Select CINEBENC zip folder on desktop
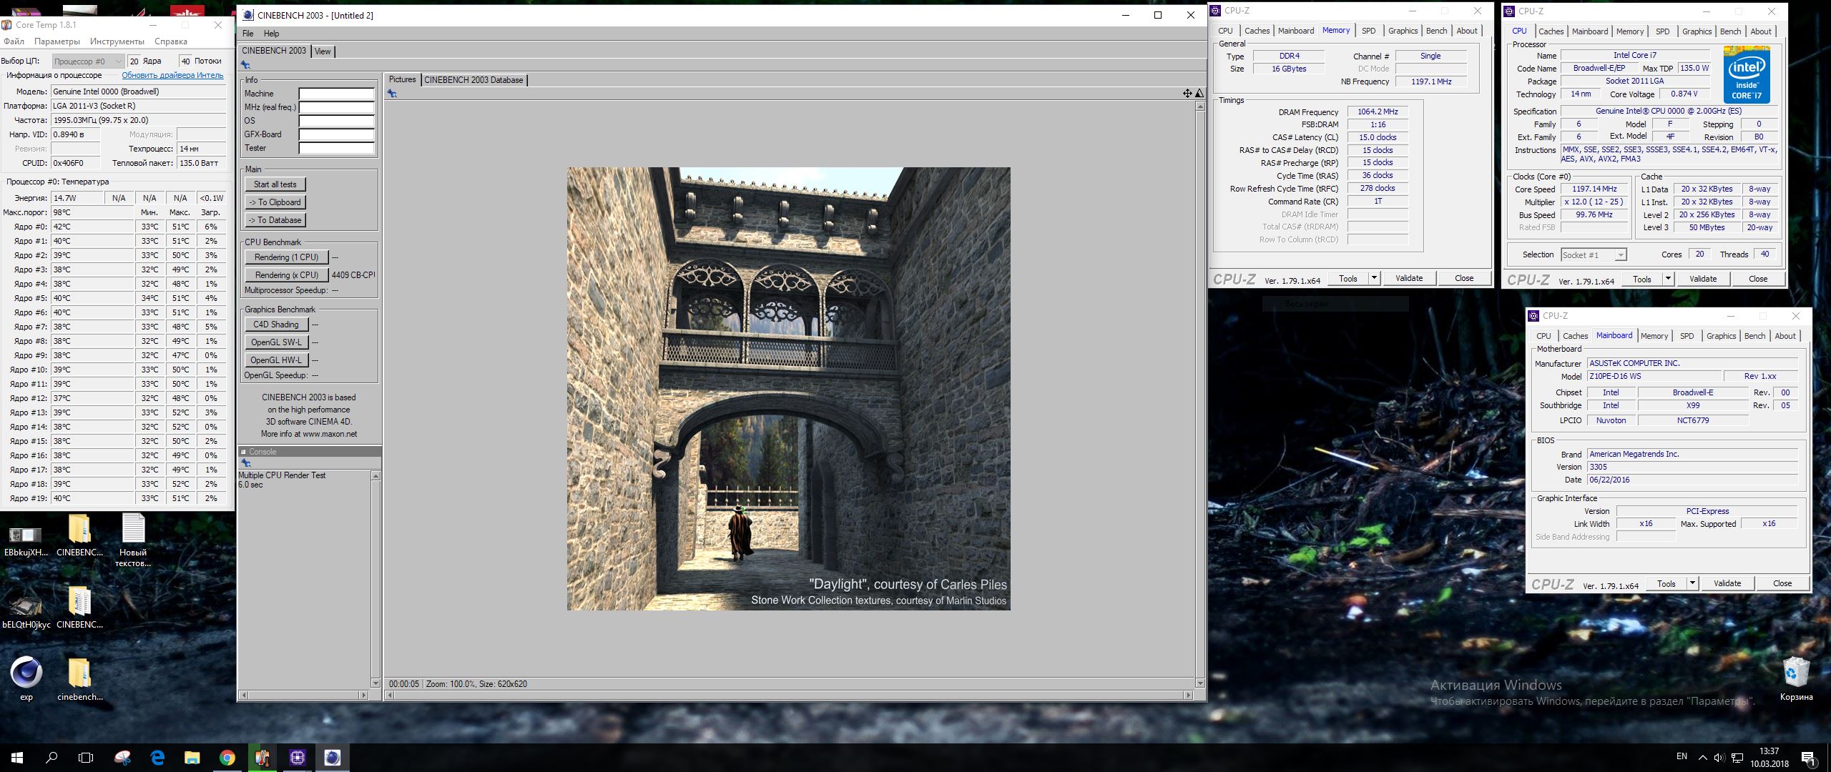 [79, 608]
